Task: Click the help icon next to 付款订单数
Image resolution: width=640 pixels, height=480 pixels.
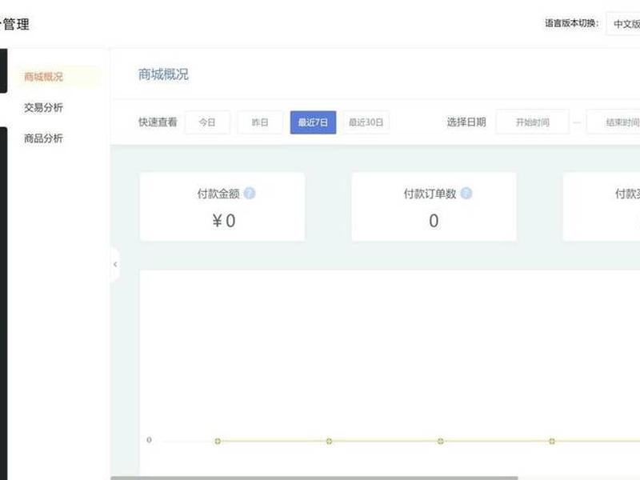Action: (466, 193)
